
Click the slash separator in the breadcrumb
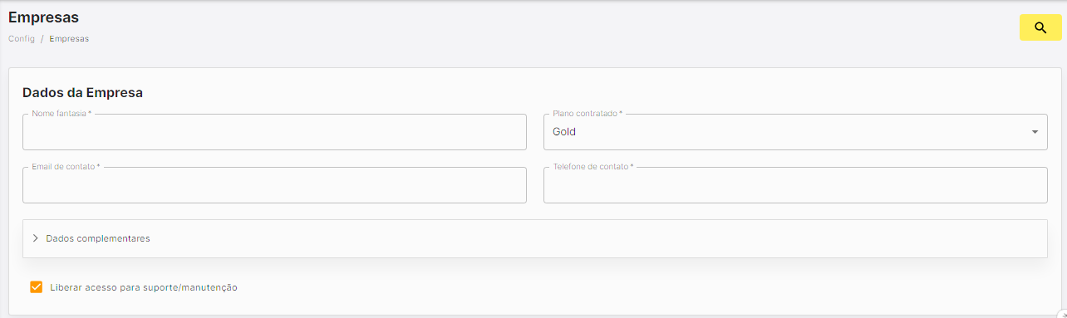[42, 39]
